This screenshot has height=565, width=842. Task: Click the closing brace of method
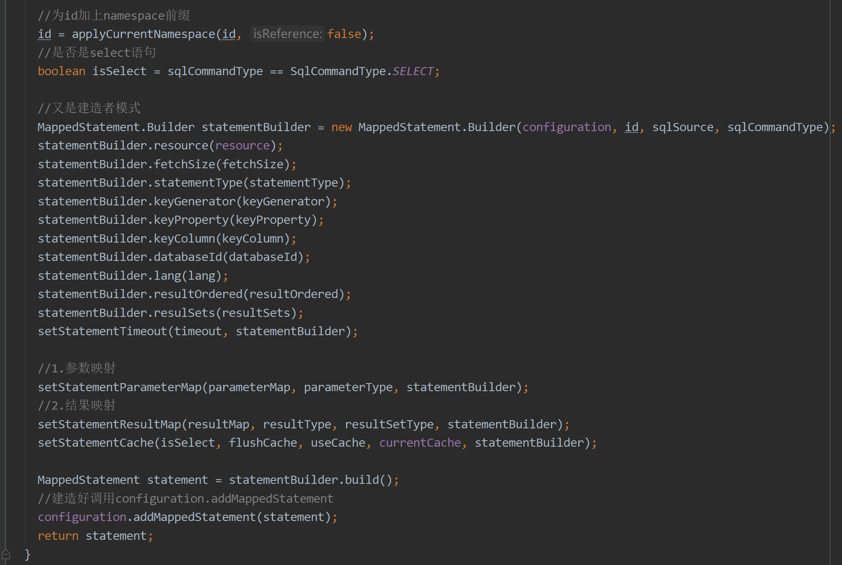click(x=28, y=554)
